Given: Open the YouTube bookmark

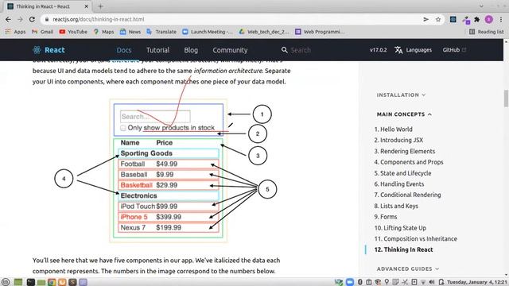Looking at the screenshot, I should pyautogui.click(x=73, y=32).
